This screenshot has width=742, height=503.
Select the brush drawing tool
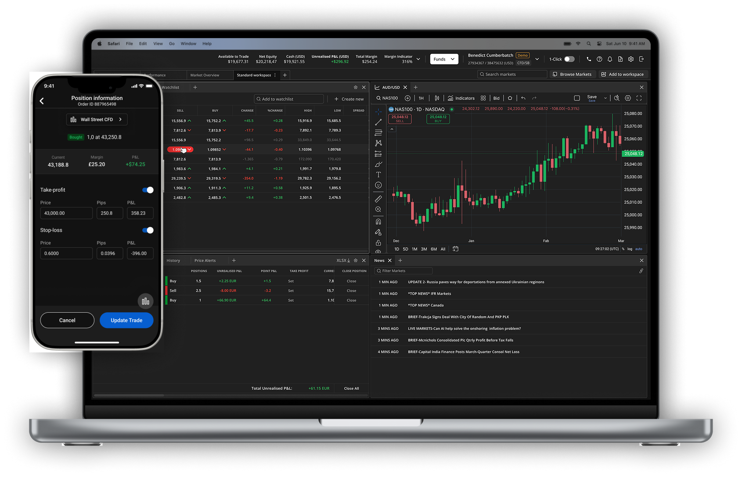(x=378, y=164)
